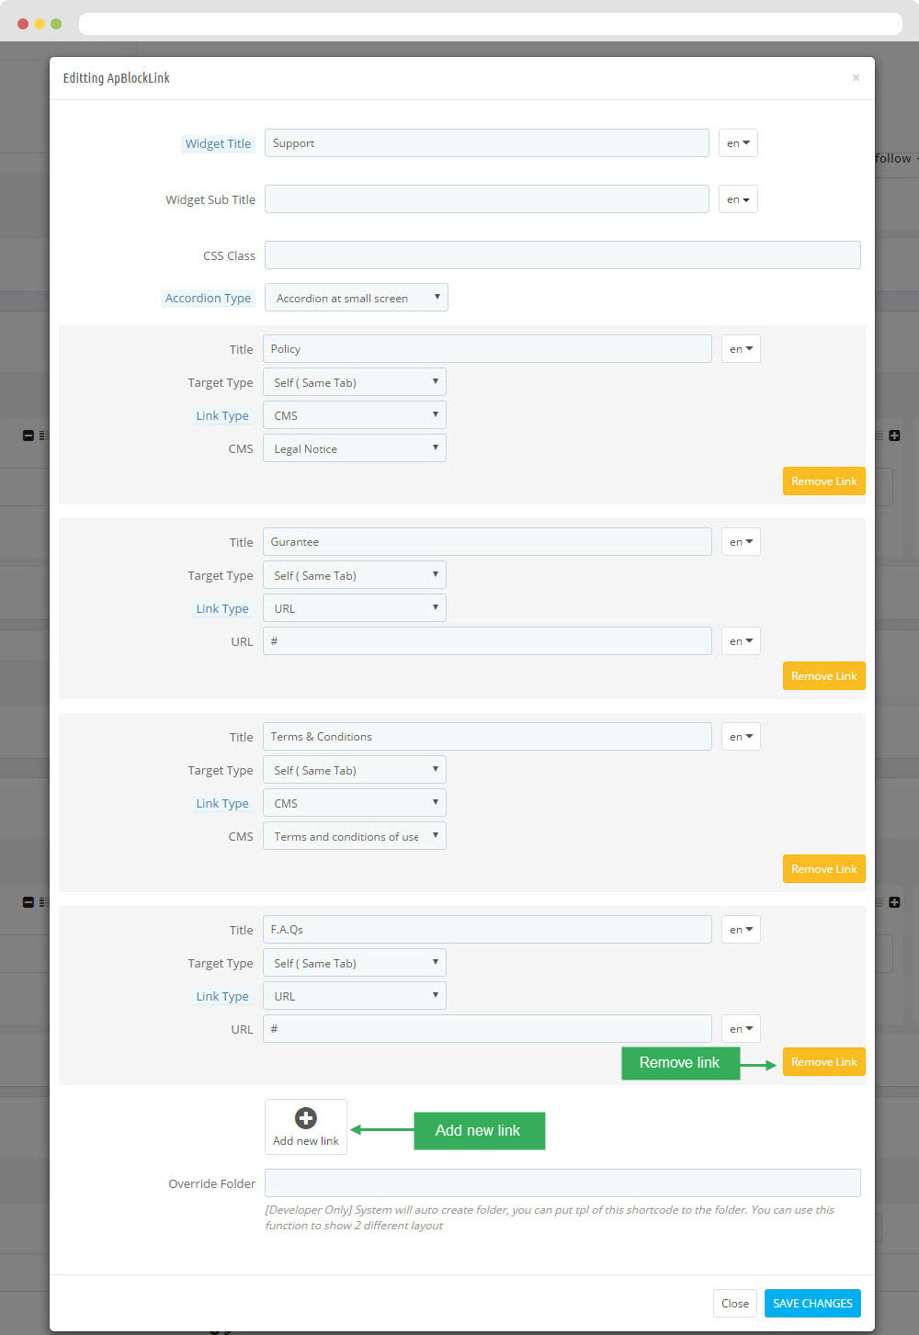Open Link Type dropdown for Policy link
919x1335 pixels.
(354, 415)
